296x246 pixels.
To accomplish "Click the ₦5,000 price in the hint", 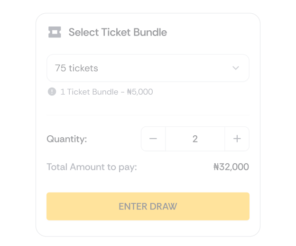I will (x=140, y=92).
